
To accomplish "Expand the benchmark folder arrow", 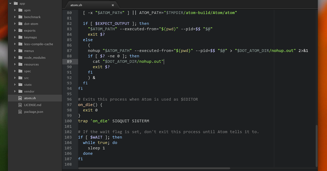I will pyautogui.click(x=15, y=17).
